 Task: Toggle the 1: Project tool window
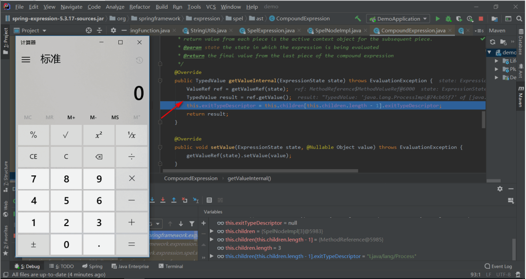tap(5, 37)
